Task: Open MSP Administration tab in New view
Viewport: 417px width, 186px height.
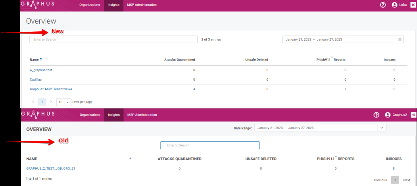Action: tap(142, 5)
